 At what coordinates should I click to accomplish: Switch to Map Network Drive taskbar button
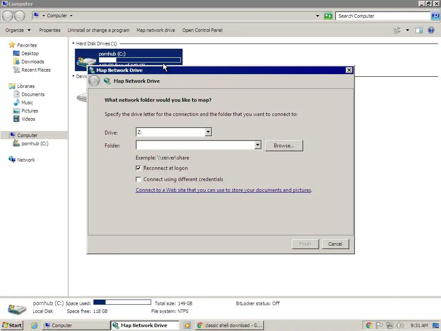145,325
